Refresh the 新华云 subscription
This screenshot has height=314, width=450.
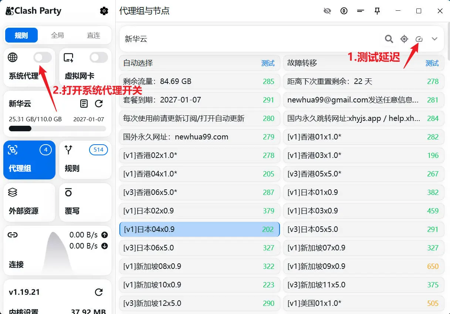click(99, 104)
